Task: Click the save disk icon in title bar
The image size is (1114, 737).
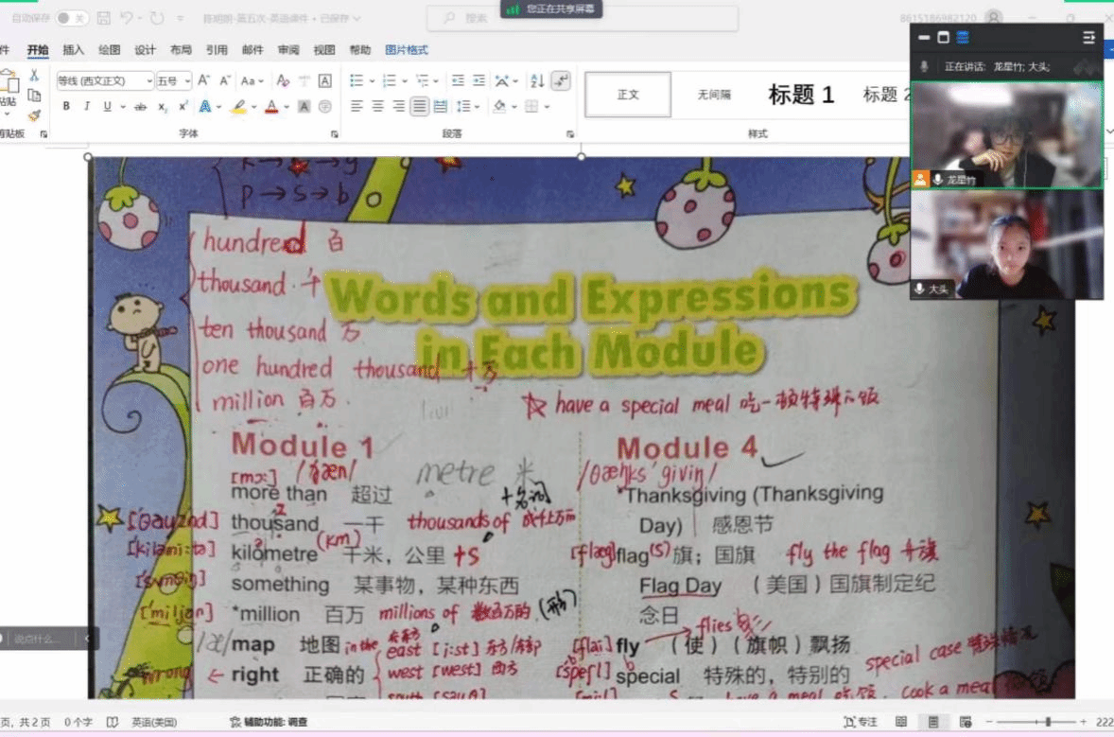Action: pos(104,18)
